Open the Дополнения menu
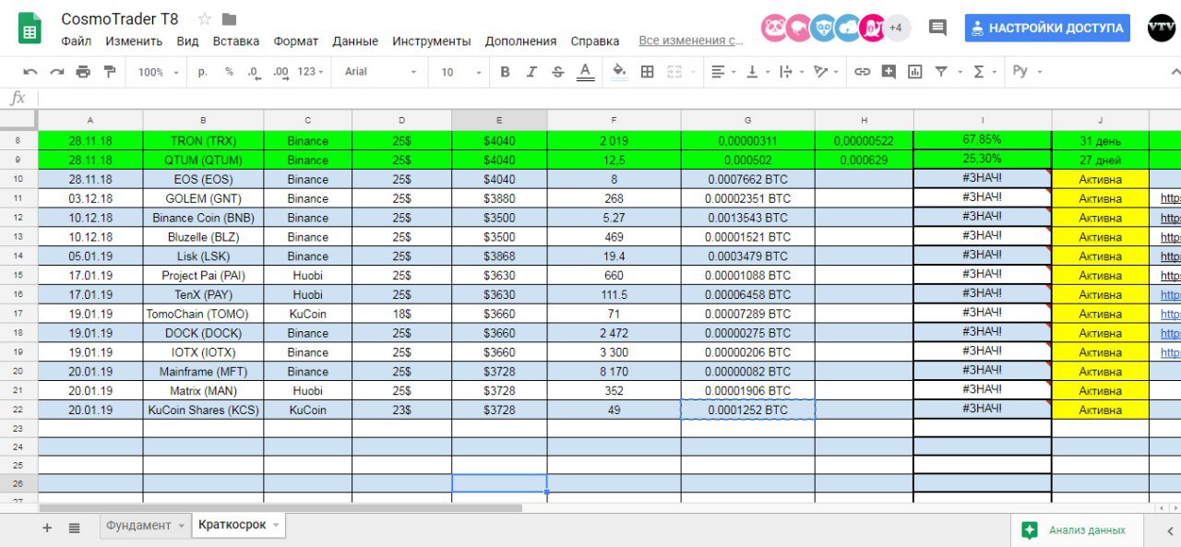1181x547 pixels. [520, 42]
